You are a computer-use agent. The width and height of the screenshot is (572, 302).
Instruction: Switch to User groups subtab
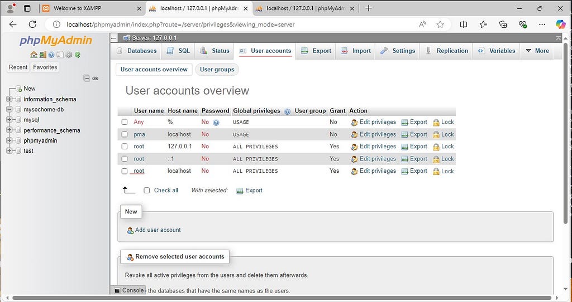217,70
